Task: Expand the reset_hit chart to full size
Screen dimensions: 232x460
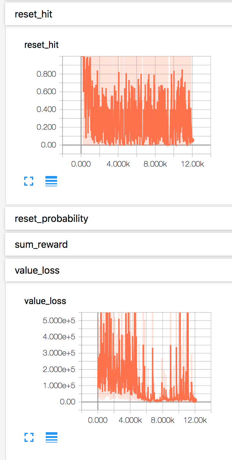Action: click(x=29, y=181)
